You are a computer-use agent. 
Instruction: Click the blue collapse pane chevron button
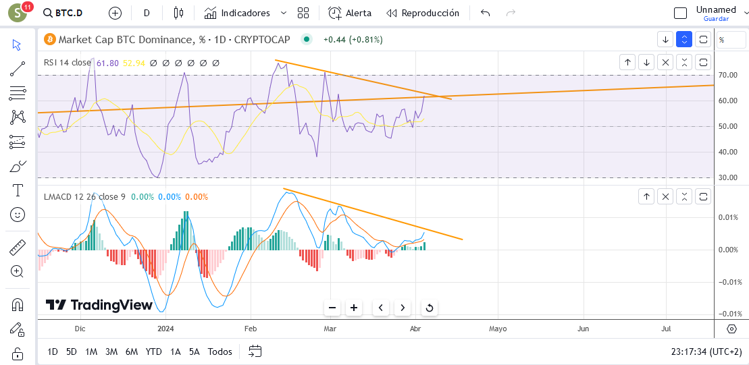coord(685,40)
